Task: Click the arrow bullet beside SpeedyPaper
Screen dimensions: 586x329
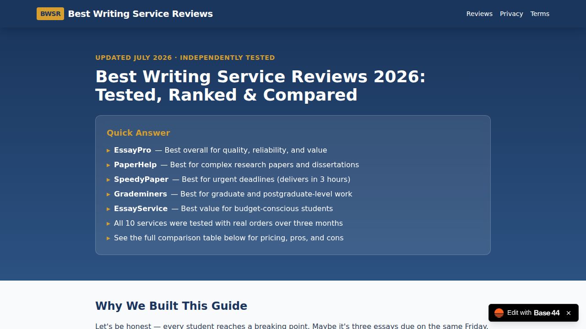Action: (109, 180)
